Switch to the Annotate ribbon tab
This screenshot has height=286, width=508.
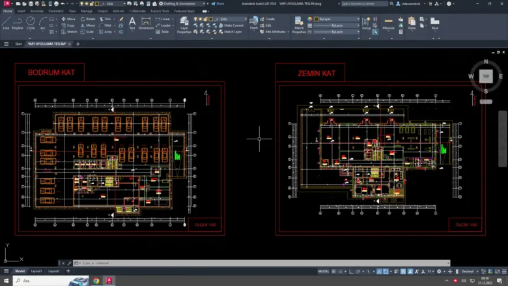[37, 11]
